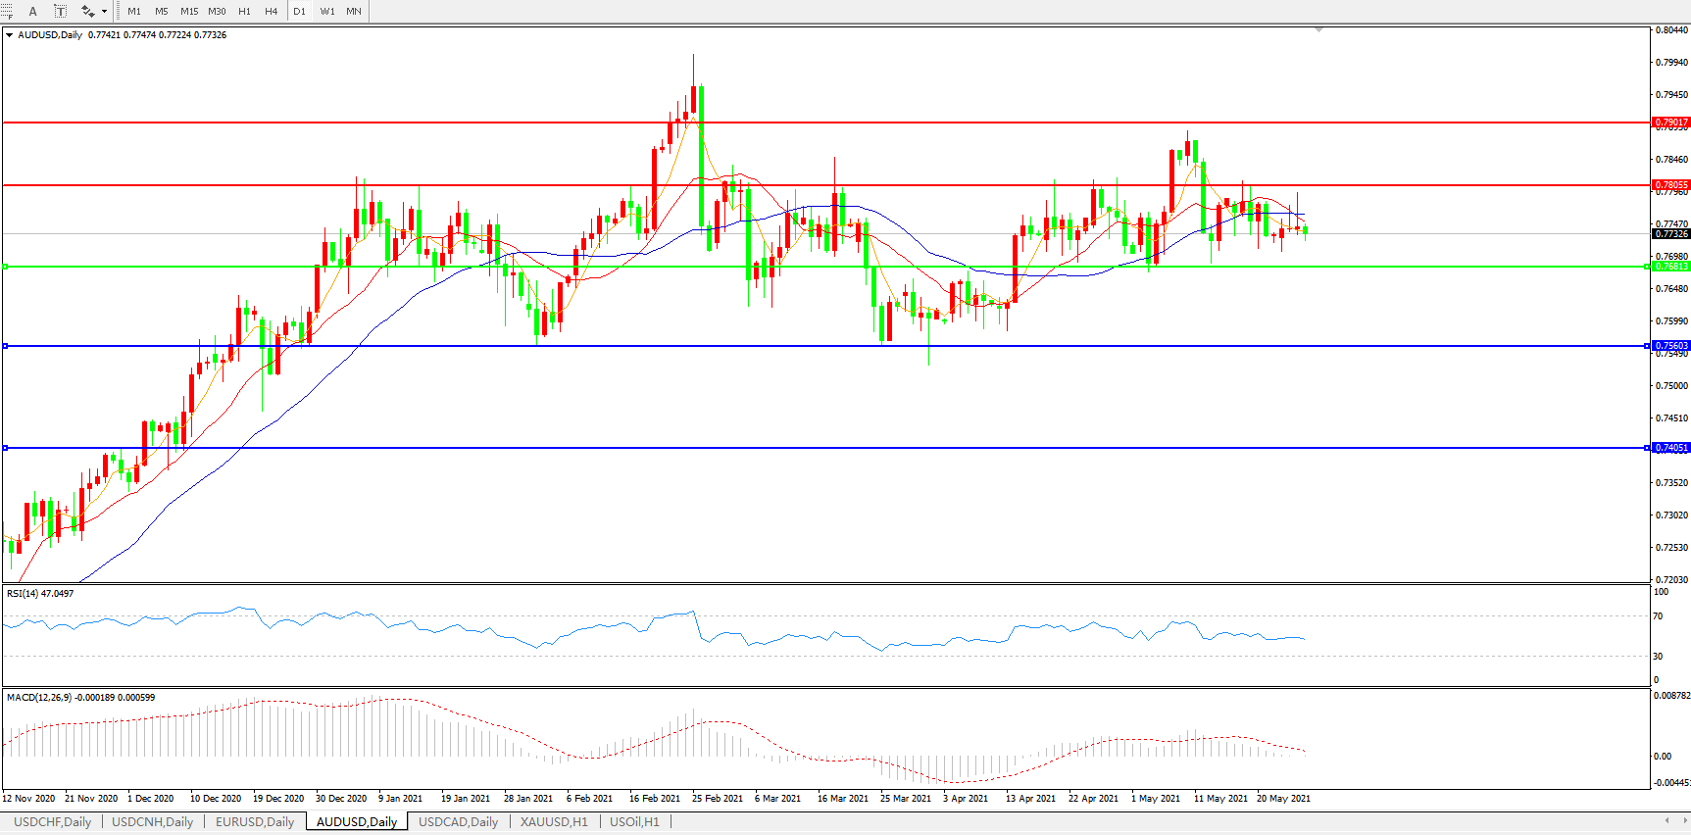1691x835 pixels.
Task: Select the green 0.76813 horizontal line label
Action: coord(1671,267)
